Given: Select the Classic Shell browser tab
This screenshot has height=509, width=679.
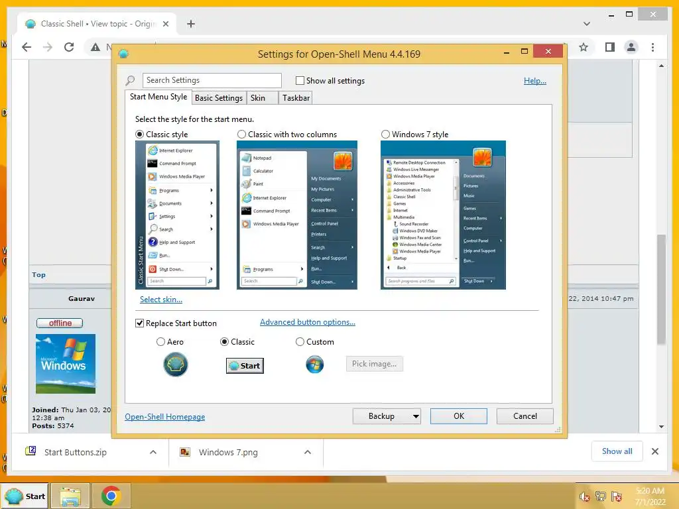Looking at the screenshot, I should click(97, 24).
